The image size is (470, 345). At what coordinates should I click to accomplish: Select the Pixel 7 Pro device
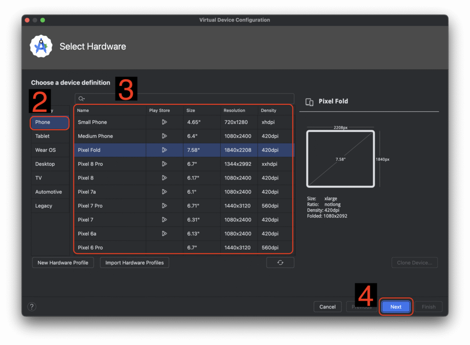(x=90, y=206)
